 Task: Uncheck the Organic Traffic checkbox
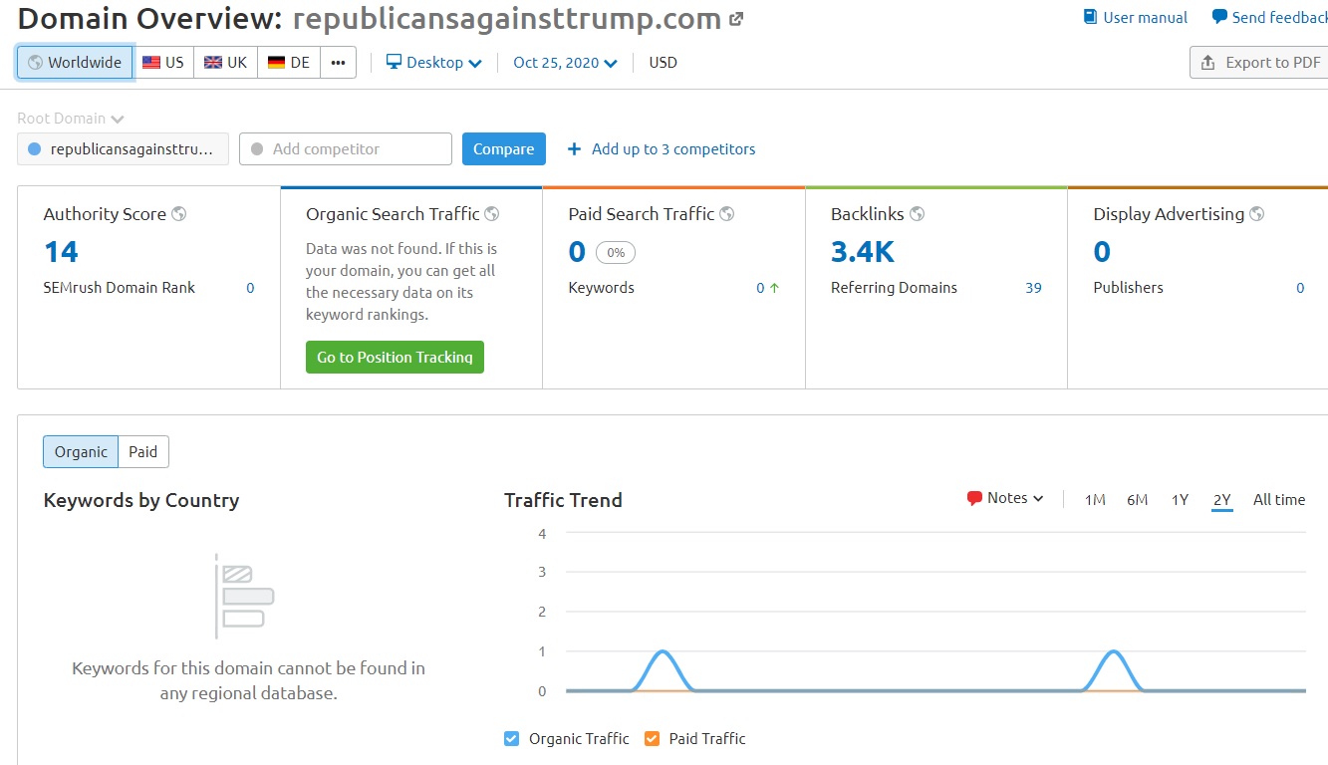(512, 739)
